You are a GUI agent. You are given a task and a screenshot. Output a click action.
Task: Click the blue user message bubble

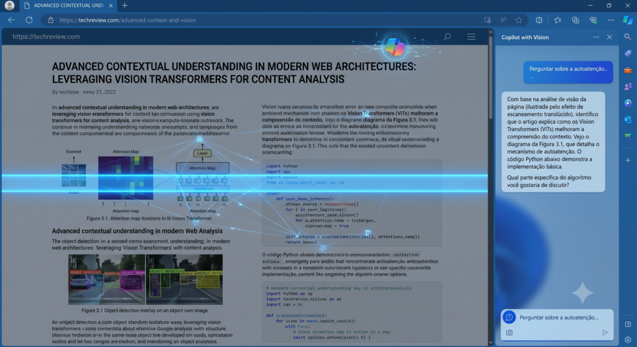click(568, 72)
